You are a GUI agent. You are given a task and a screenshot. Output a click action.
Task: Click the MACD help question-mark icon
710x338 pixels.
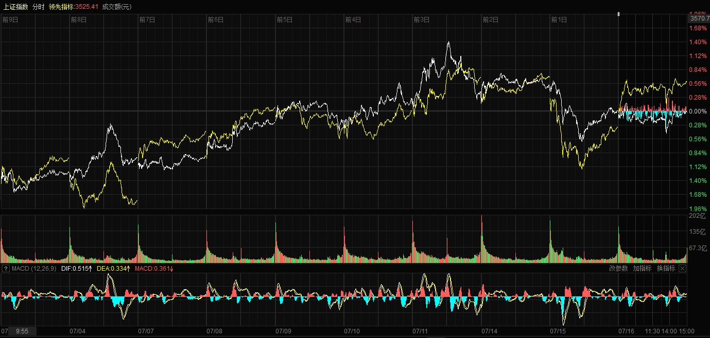(x=6, y=269)
